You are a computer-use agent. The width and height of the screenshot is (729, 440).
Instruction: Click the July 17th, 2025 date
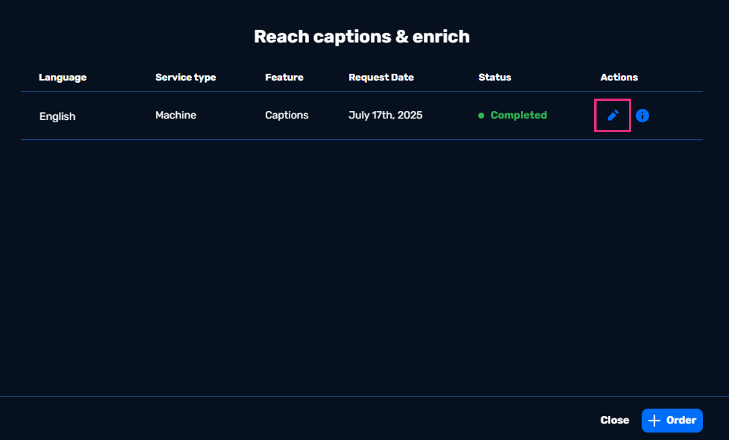[x=385, y=115]
